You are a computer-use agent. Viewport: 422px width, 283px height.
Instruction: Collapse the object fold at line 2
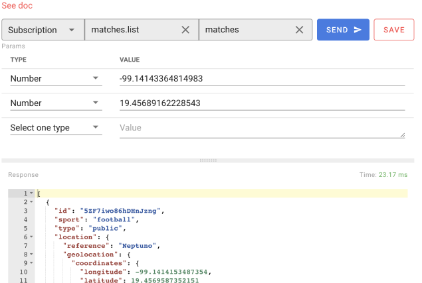coord(31,201)
